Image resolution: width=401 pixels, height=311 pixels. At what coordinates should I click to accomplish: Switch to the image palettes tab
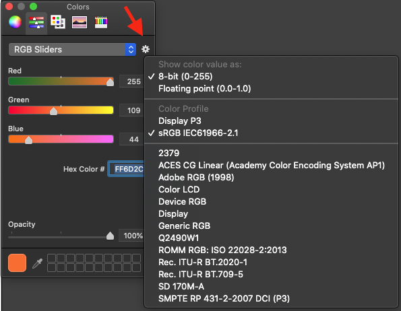(x=80, y=22)
